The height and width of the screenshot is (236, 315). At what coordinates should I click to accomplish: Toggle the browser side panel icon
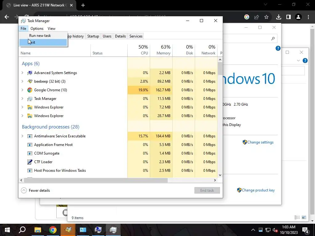click(x=289, y=17)
